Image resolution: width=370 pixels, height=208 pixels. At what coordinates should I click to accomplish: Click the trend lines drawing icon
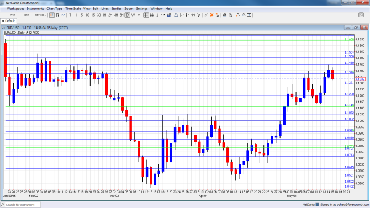(206, 15)
